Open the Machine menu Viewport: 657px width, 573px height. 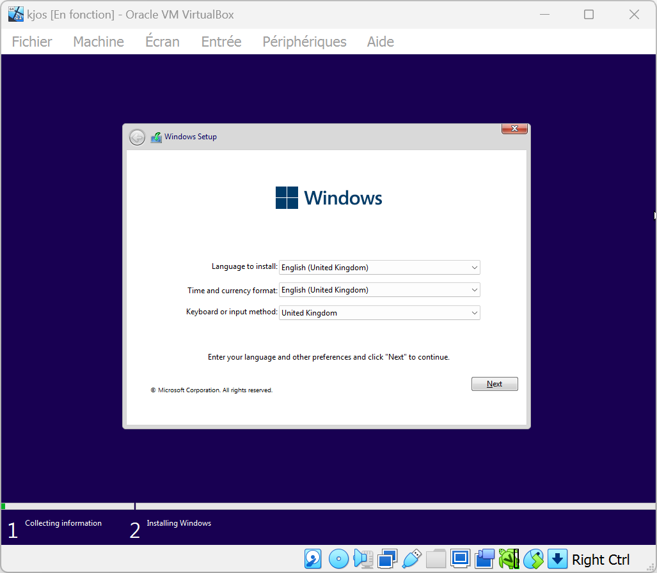99,42
